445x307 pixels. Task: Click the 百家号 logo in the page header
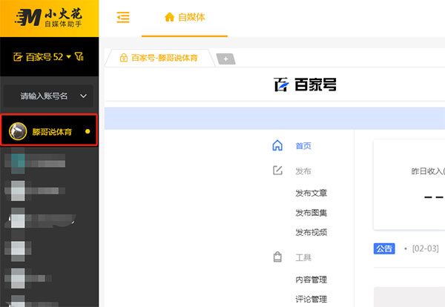pyautogui.click(x=305, y=85)
